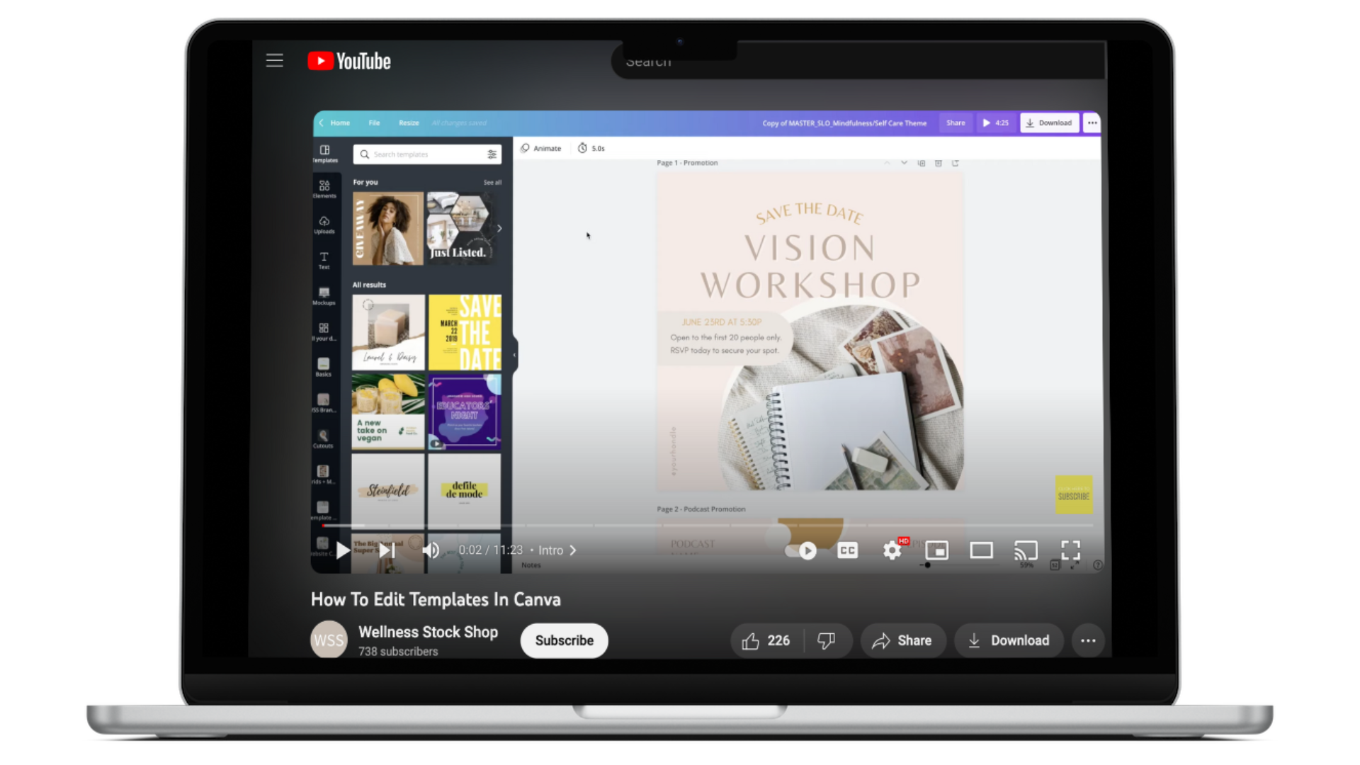This screenshot has height=765, width=1360.
Task: Enable theater mode
Action: 981,550
